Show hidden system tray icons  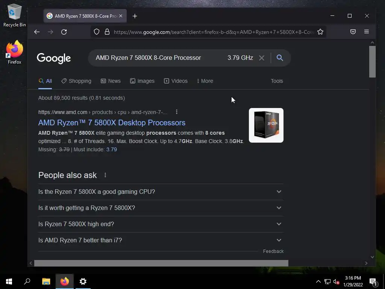318,281
